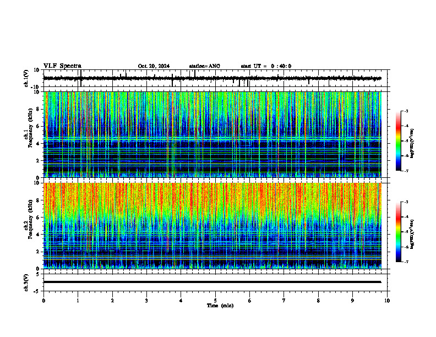Click the "2" kHz tick on ch.1 spectrogram
436x337 pixels.
click(38, 160)
